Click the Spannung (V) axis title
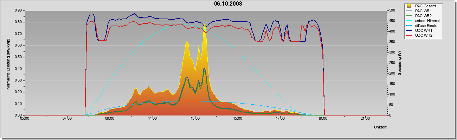Screen dimensions: 457x140 (399, 63)
